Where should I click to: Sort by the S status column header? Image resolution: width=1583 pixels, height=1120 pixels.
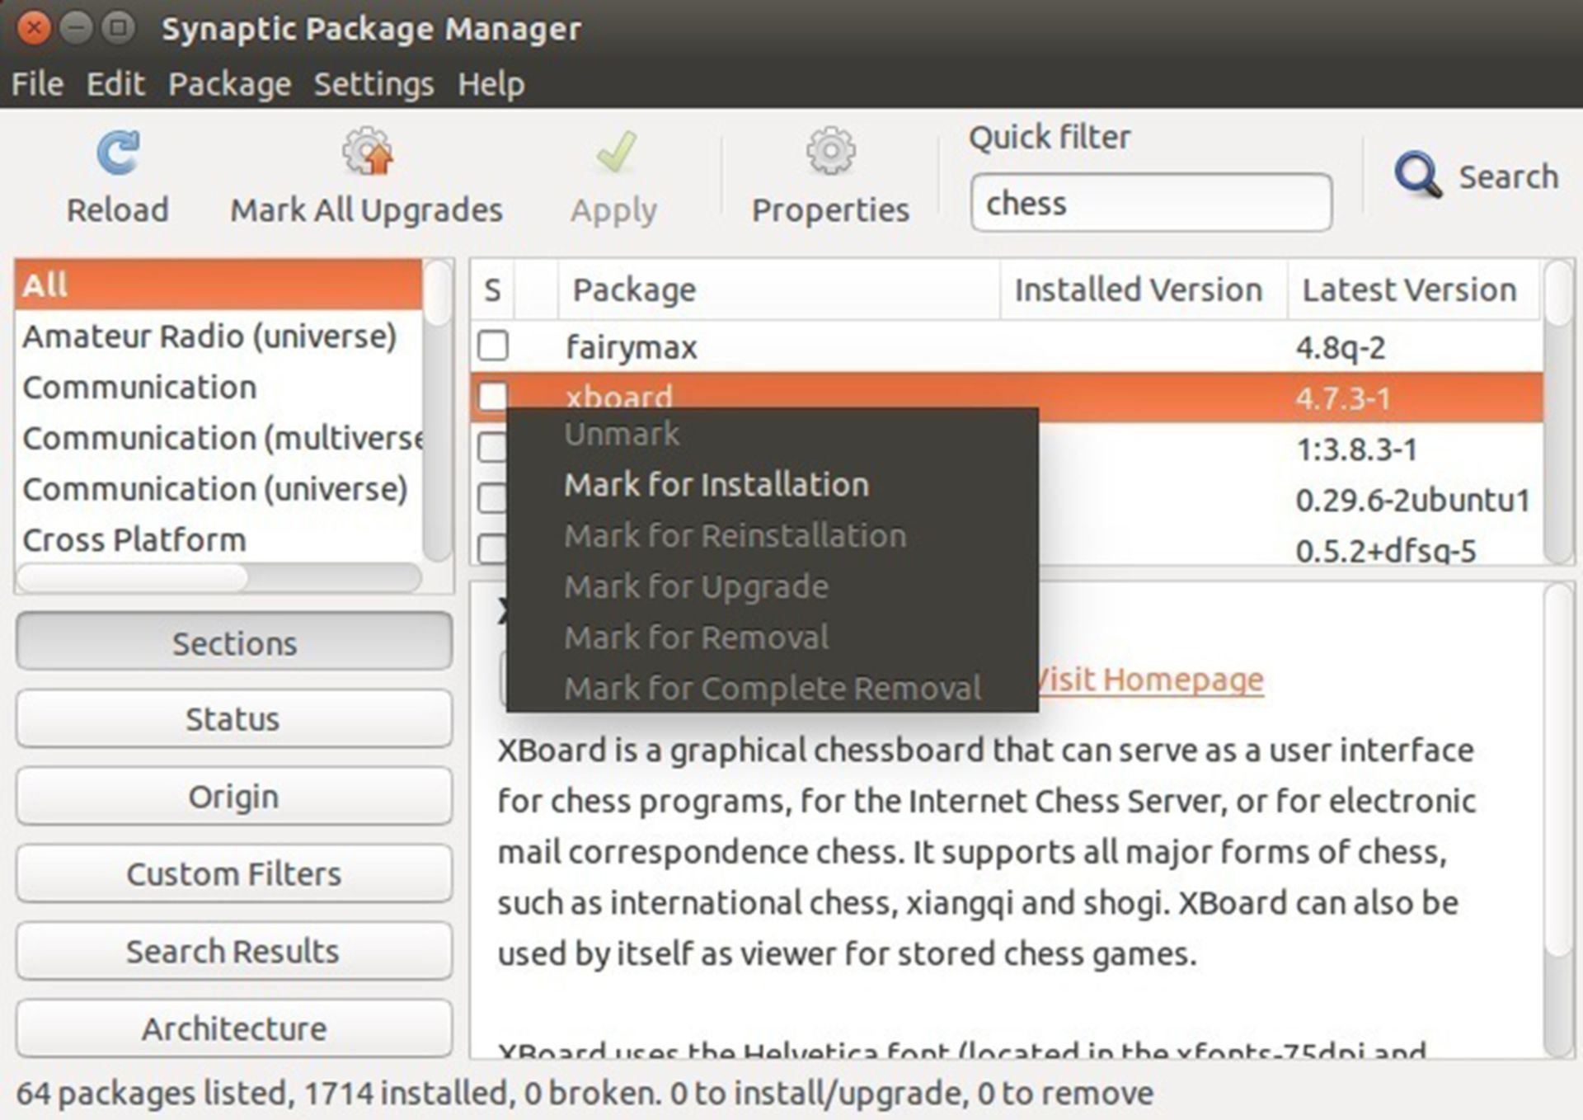(x=492, y=289)
